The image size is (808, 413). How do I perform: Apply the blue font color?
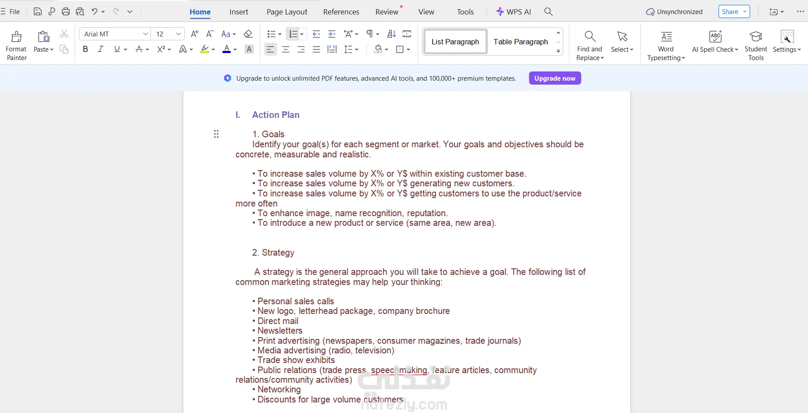(226, 49)
